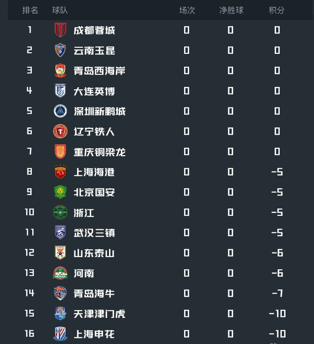Click the 北京国安 green logo

click(60, 192)
